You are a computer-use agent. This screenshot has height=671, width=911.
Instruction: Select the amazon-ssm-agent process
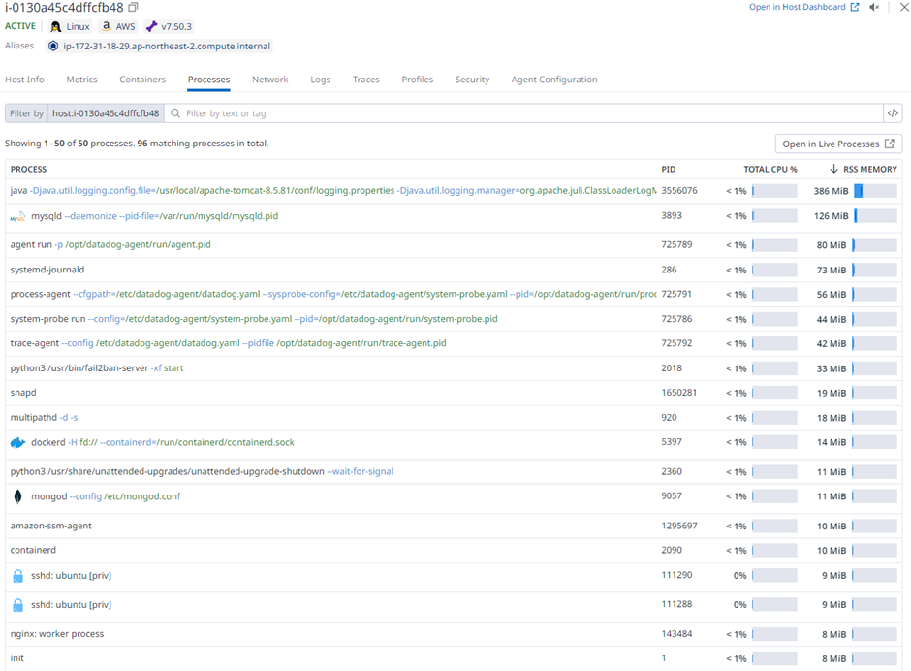click(x=454, y=526)
